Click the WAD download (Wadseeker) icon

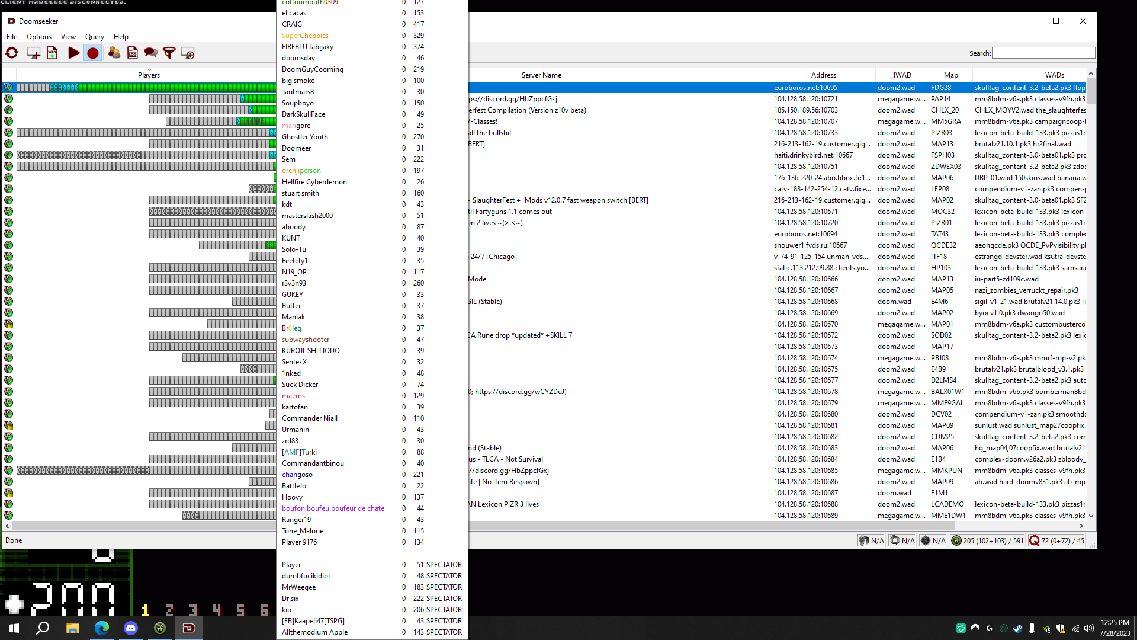[52, 53]
